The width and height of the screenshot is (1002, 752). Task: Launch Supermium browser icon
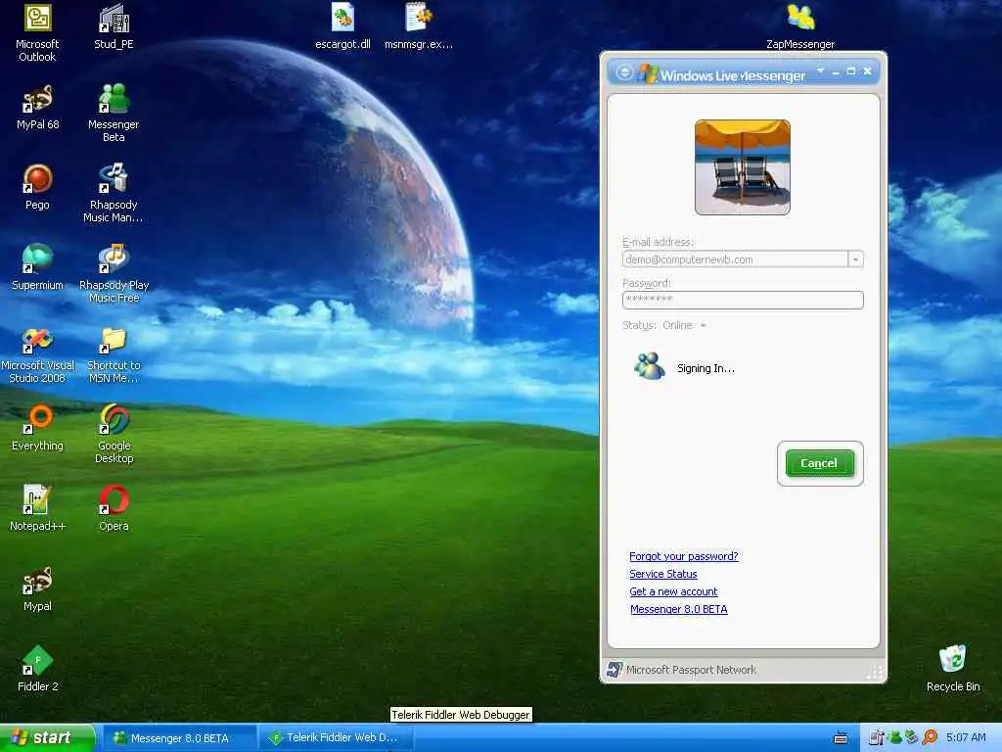[37, 268]
